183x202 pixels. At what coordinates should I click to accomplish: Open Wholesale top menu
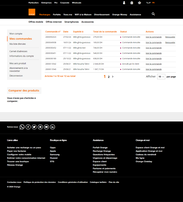click(x=77, y=3)
